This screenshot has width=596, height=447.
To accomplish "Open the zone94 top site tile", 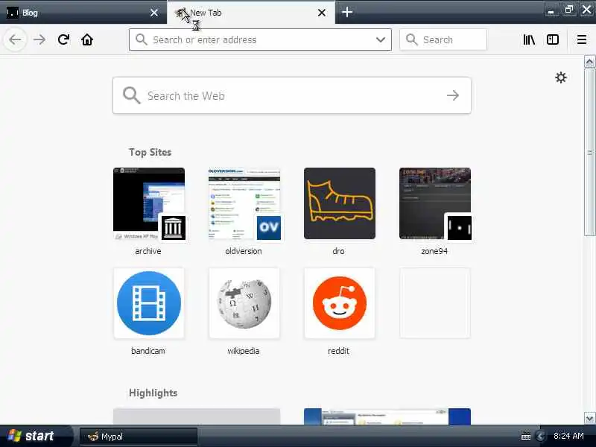I will [x=435, y=203].
